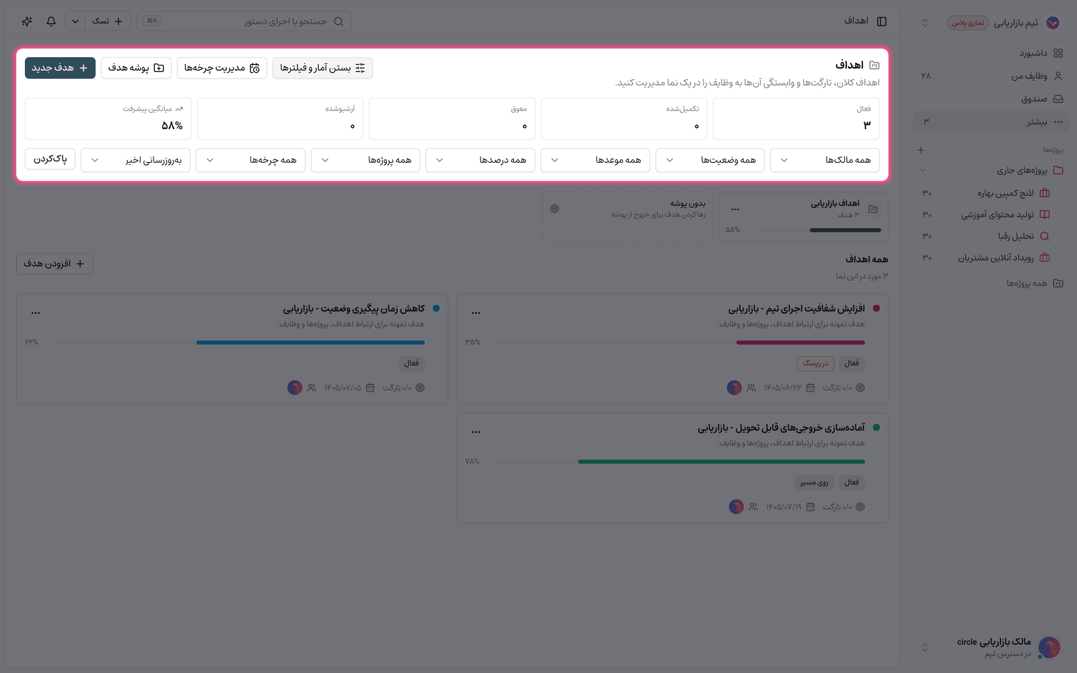Click the sparkle AI assistant icon

click(27, 22)
